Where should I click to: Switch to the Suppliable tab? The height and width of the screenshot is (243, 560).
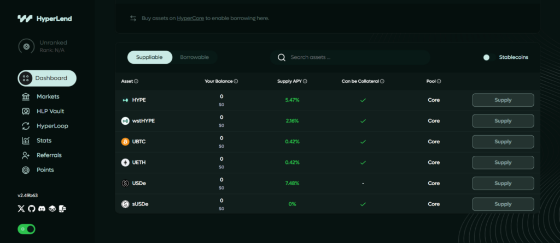pyautogui.click(x=150, y=57)
